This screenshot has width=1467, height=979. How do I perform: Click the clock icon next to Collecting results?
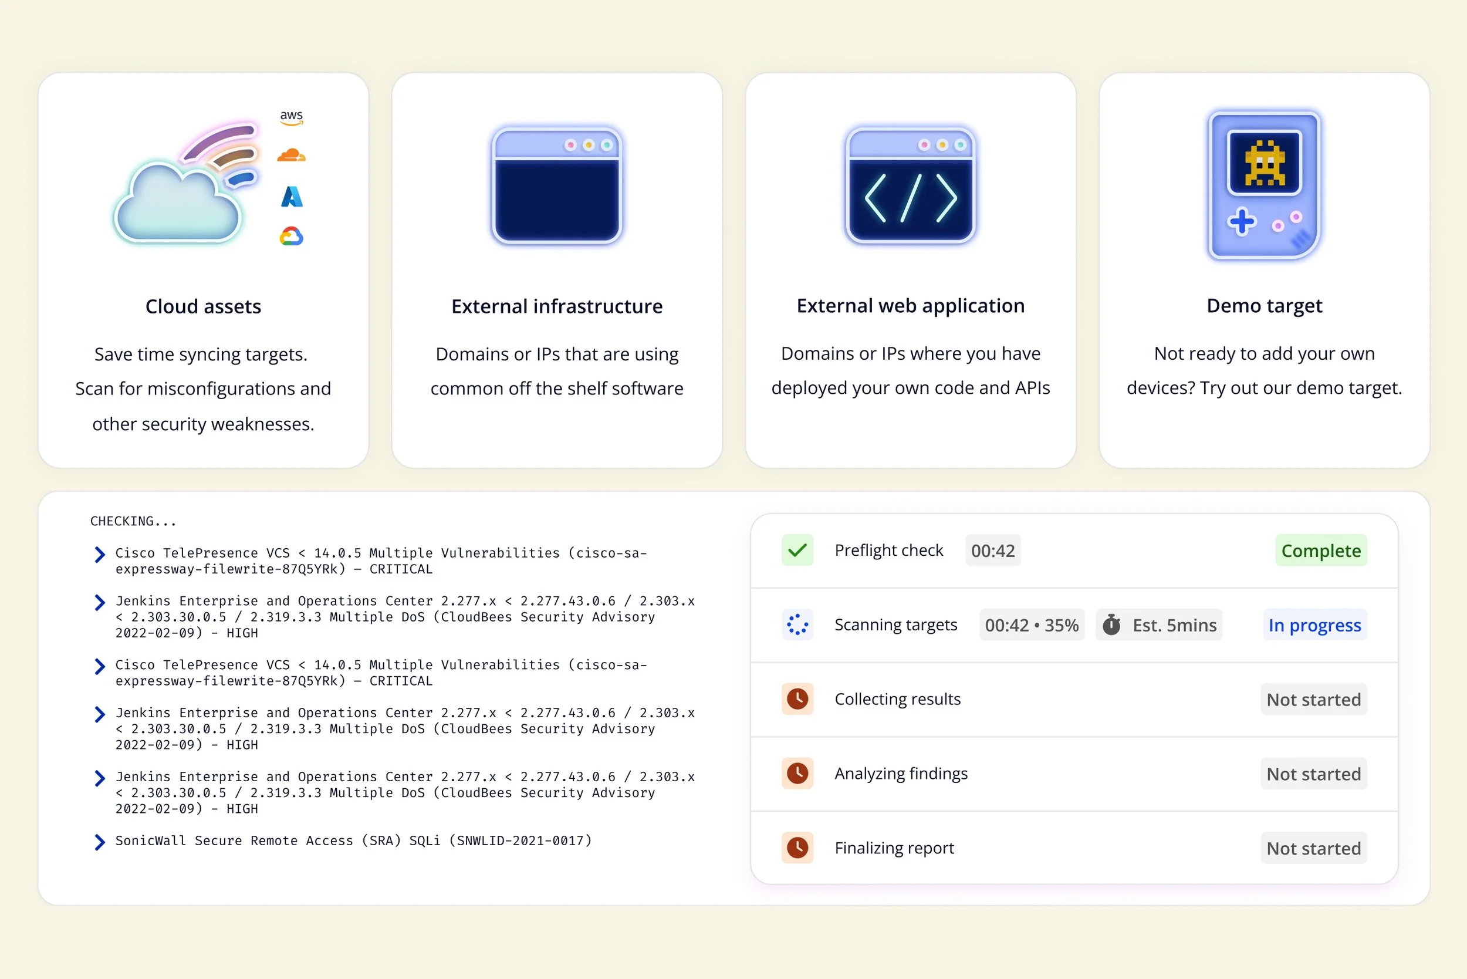[797, 698]
